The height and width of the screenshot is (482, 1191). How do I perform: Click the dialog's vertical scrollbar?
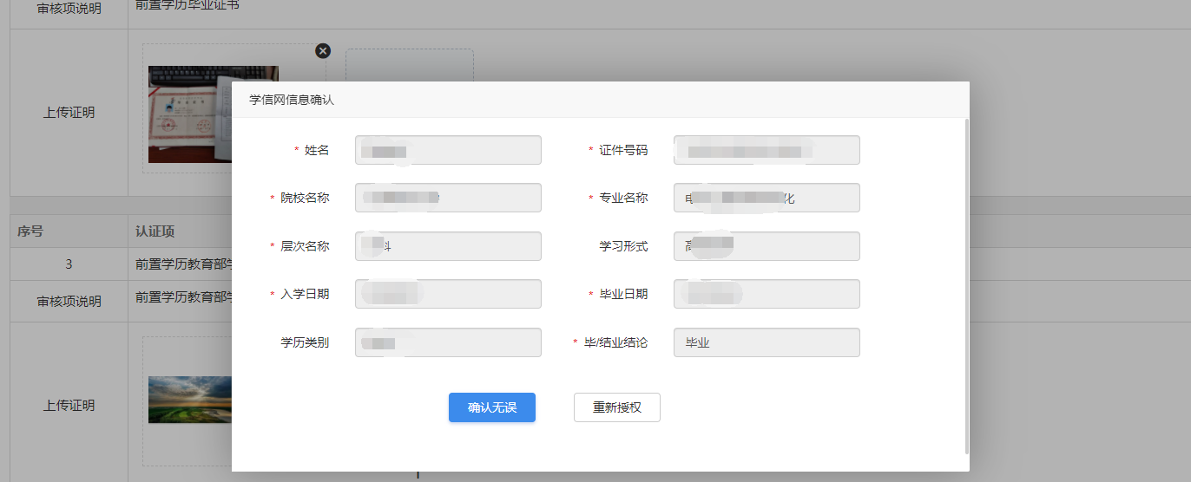pyautogui.click(x=967, y=286)
